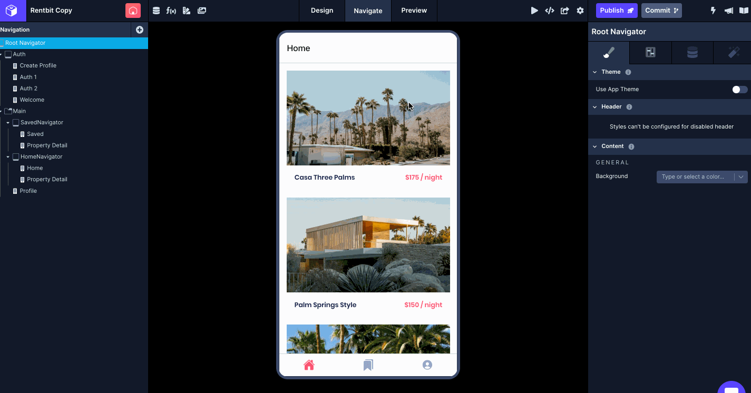
Task: Click the Publish button
Action: pyautogui.click(x=616, y=10)
